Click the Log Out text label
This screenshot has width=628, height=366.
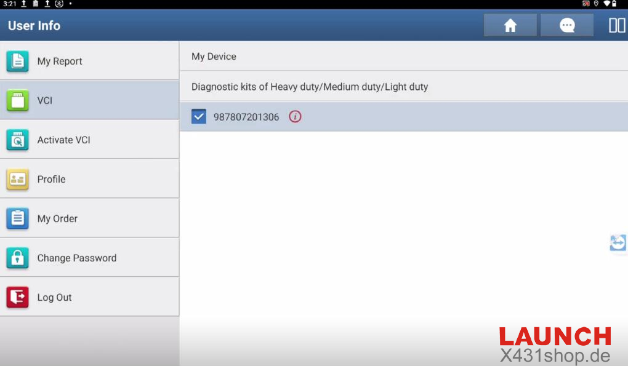[x=54, y=298]
